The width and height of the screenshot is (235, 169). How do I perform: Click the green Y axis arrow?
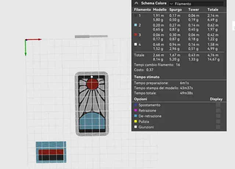tap(25, 48)
